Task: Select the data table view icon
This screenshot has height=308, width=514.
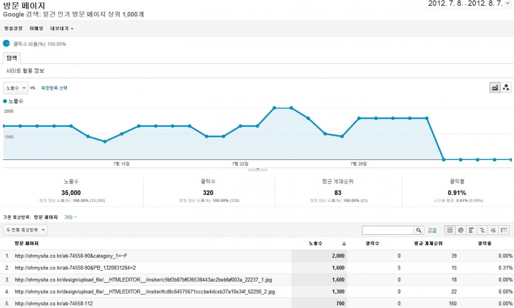Action: (x=450, y=230)
